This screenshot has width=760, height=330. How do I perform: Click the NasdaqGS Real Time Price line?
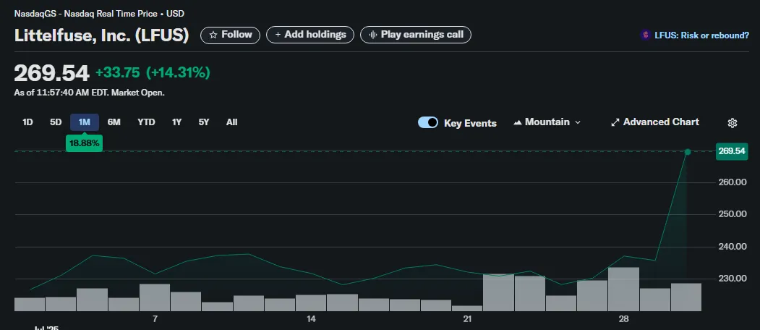point(99,14)
